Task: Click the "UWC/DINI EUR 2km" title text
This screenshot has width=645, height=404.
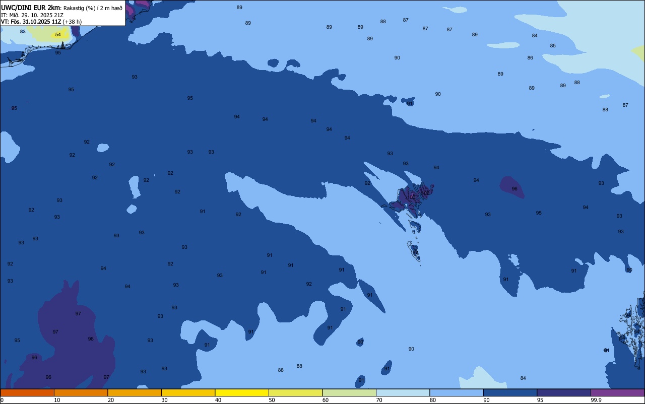Action: [x=30, y=8]
